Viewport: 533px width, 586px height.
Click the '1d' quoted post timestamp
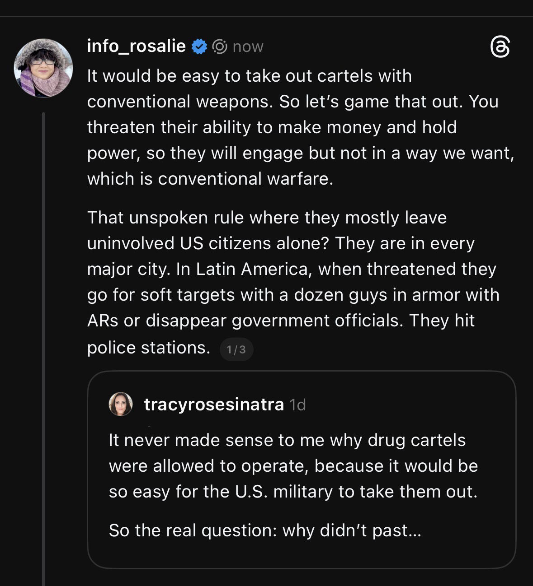(x=297, y=405)
